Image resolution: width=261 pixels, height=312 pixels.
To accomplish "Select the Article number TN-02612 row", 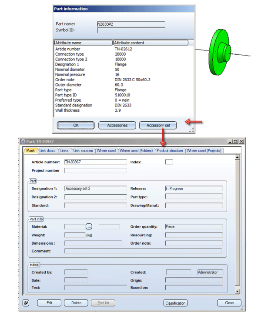I will coord(124,49).
